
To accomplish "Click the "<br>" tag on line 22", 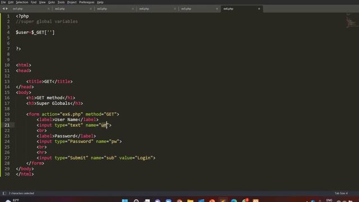I will coord(42,131).
